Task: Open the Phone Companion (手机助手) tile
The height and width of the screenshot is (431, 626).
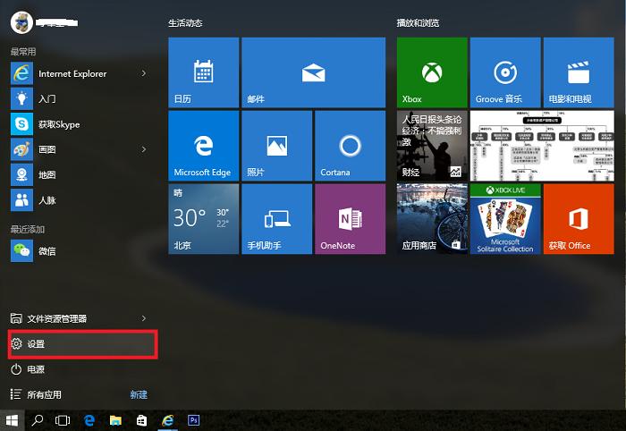Action: tap(276, 219)
